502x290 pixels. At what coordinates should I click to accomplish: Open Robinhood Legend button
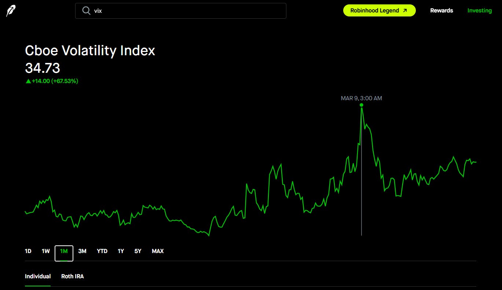click(379, 11)
